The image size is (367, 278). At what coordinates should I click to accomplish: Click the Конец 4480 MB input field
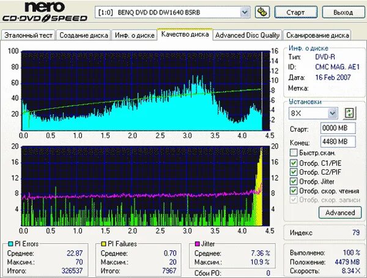coord(338,142)
